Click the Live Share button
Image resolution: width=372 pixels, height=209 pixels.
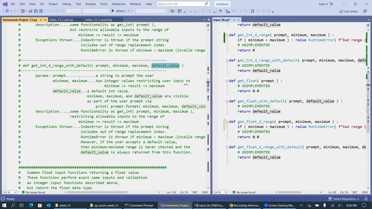pyautogui.click(x=348, y=11)
